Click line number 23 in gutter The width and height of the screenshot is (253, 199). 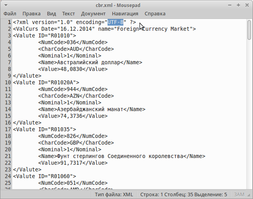(8, 169)
